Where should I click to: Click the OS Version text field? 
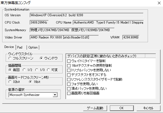click(x=86, y=15)
